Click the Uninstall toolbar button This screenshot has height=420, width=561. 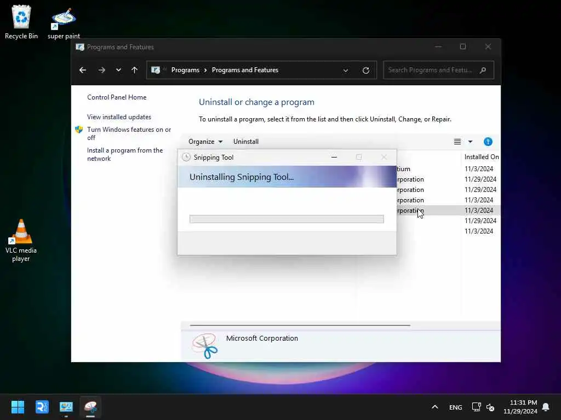[246, 142]
